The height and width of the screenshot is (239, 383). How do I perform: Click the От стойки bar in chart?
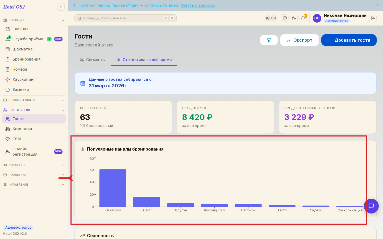(113, 188)
